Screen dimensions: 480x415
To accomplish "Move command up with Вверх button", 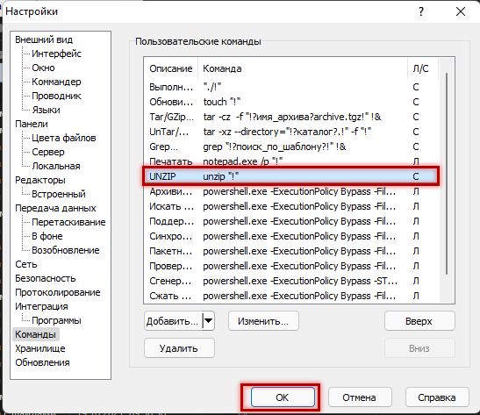I will [419, 321].
